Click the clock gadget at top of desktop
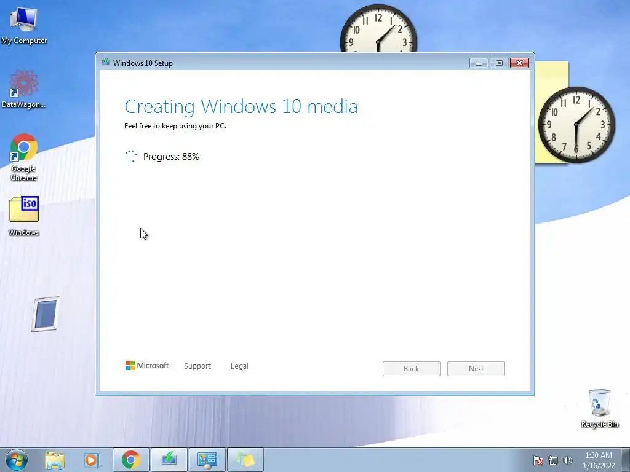Viewport: 630px width, 472px height. click(378, 28)
